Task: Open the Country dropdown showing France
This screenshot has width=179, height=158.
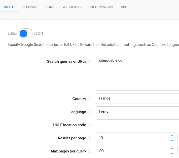Action: [x=137, y=99]
